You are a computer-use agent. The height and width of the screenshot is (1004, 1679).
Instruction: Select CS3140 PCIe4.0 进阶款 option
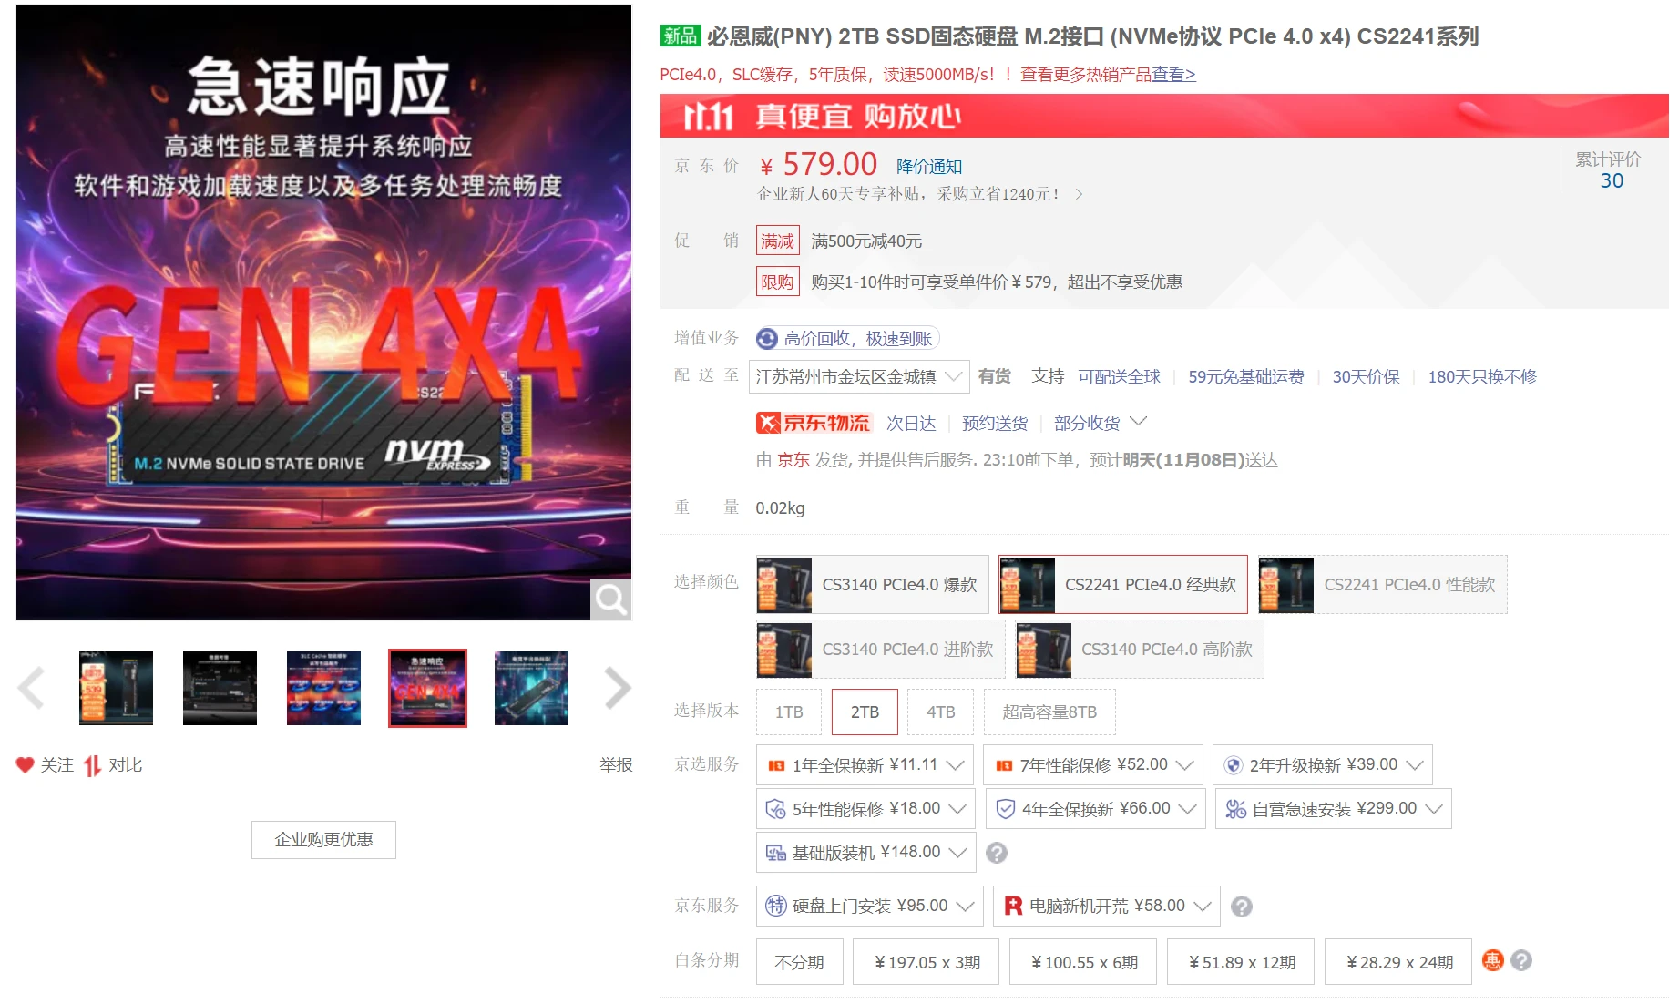coord(881,650)
